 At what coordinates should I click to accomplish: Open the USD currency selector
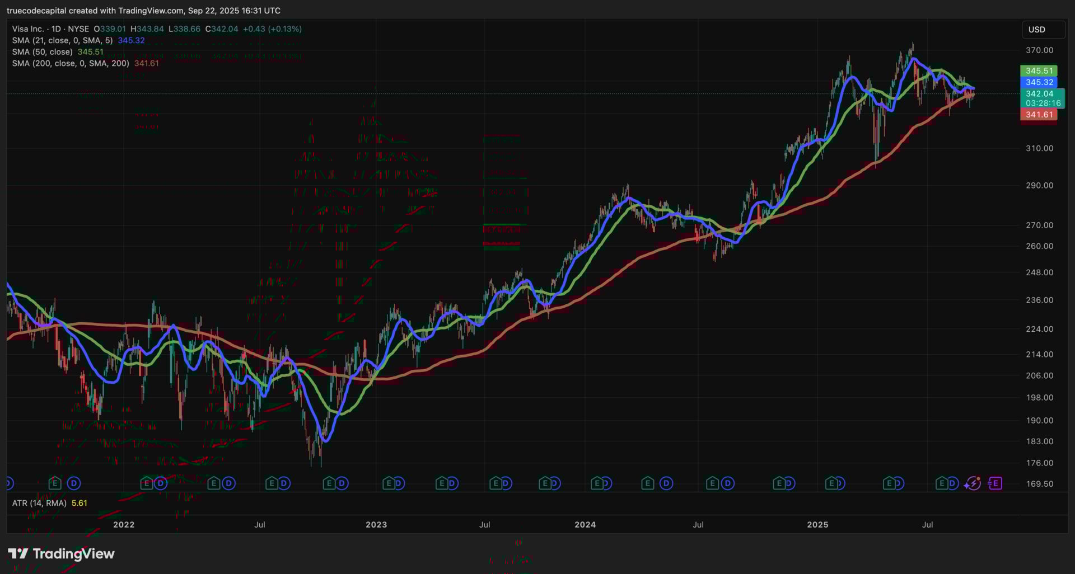coord(1044,30)
